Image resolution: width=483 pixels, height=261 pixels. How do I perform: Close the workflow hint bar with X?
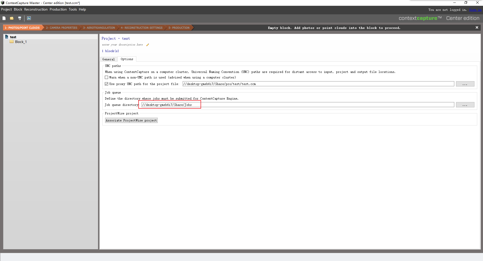pos(477,28)
